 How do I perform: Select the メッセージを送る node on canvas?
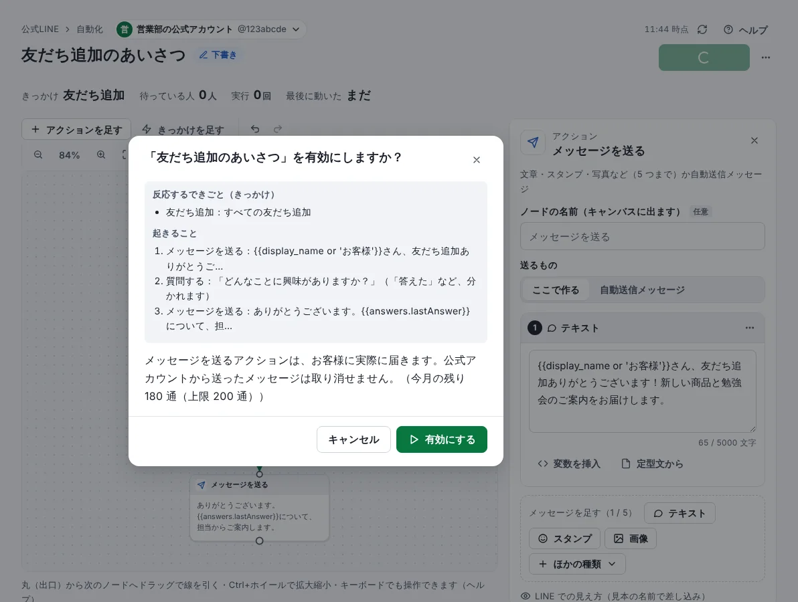click(260, 508)
